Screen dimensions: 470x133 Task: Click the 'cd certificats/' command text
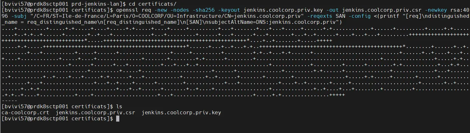tap(152, 4)
